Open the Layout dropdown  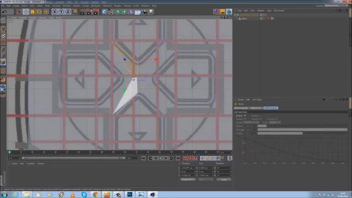(337, 6)
